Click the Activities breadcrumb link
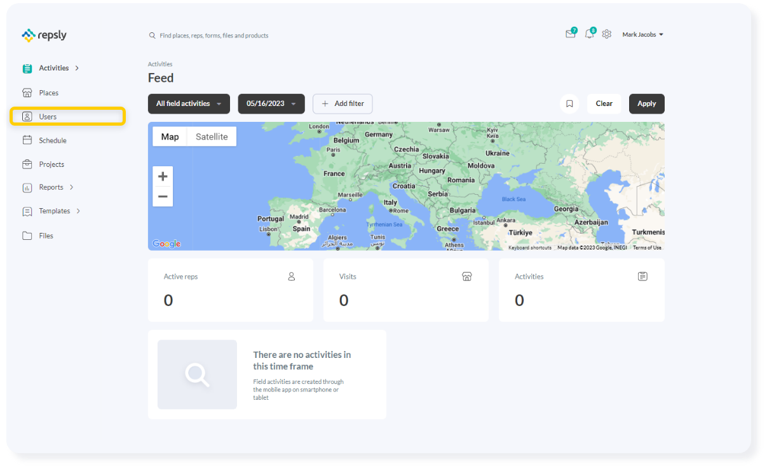 [x=160, y=64]
